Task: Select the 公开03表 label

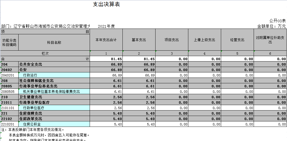Action: point(277,21)
